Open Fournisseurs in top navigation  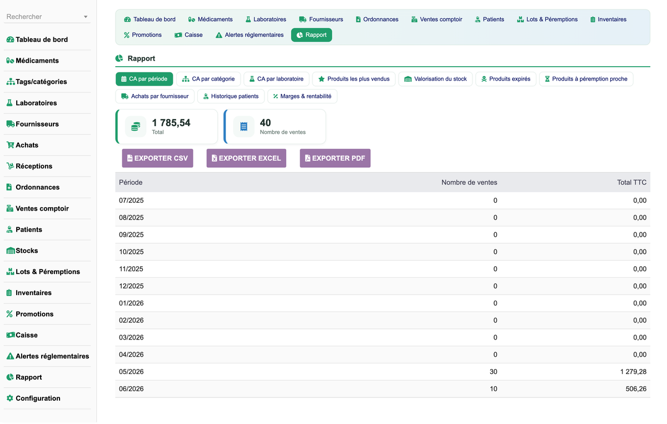pos(321,19)
